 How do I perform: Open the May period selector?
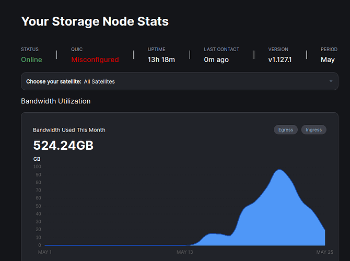click(328, 60)
